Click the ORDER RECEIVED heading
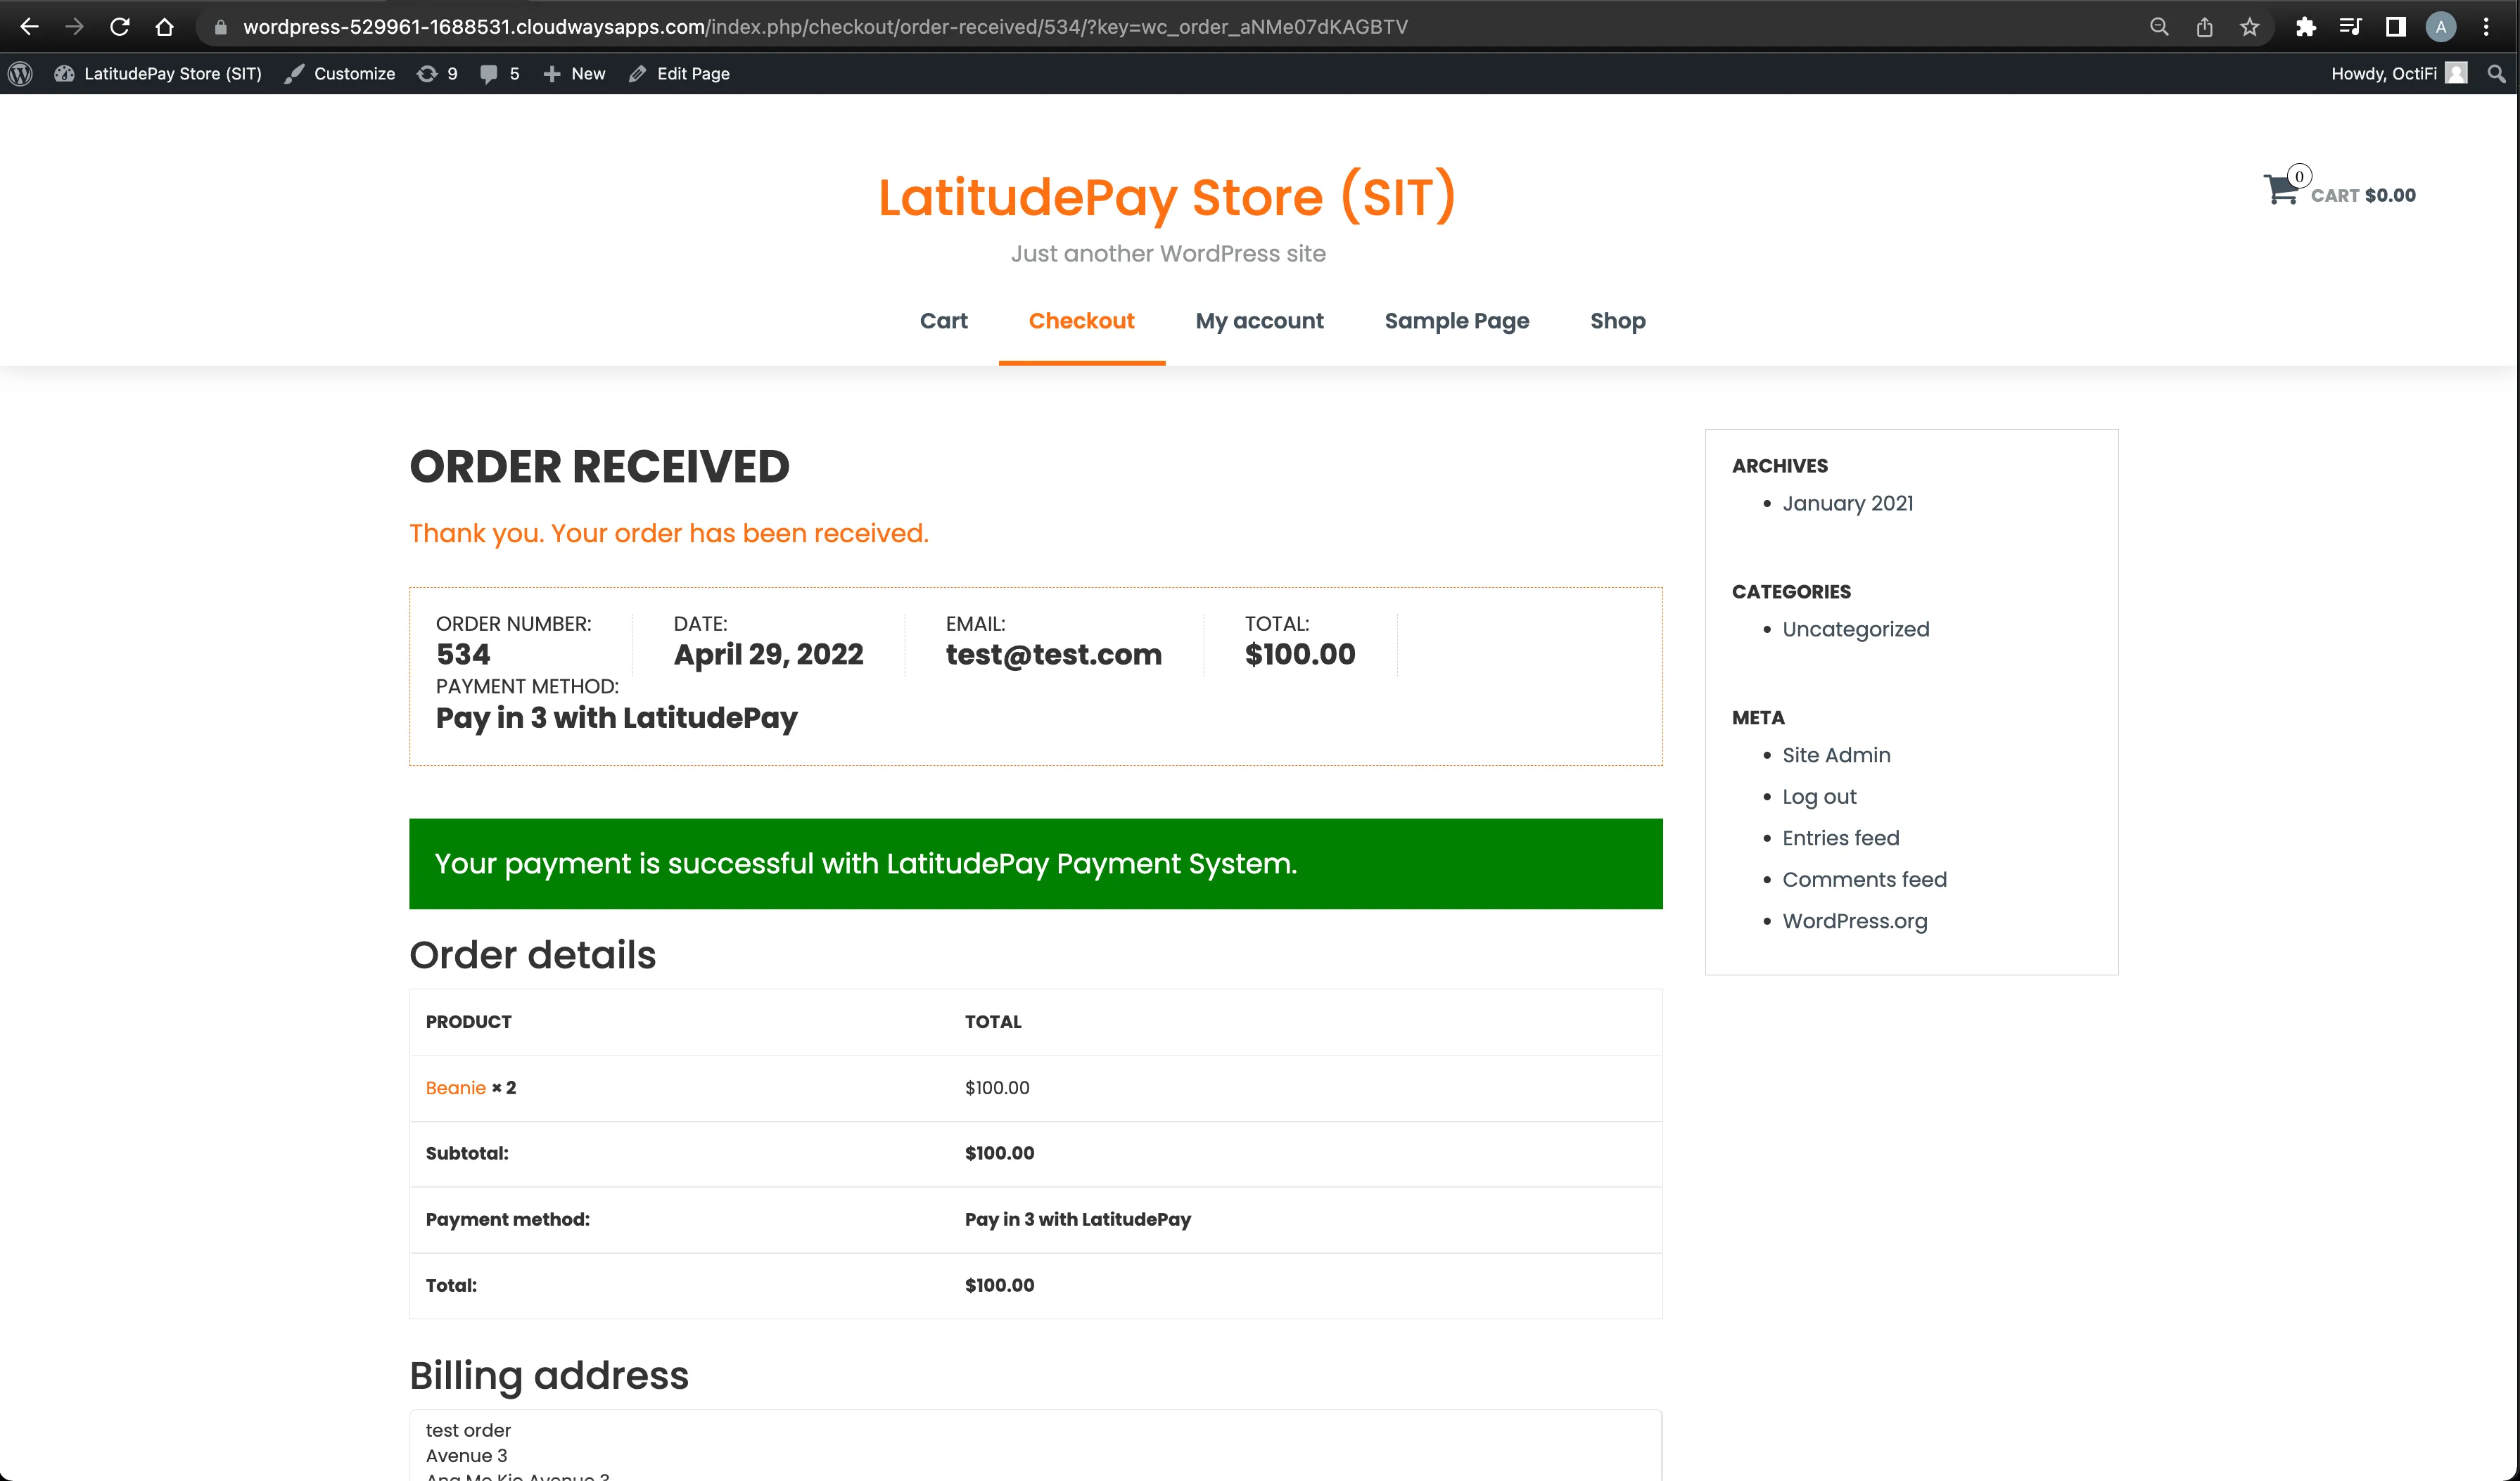Image resolution: width=2520 pixels, height=1481 pixels. tap(599, 467)
